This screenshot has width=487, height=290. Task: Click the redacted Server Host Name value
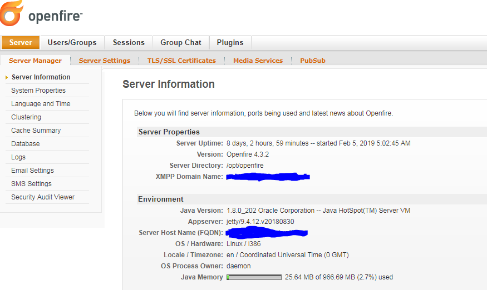click(x=267, y=233)
